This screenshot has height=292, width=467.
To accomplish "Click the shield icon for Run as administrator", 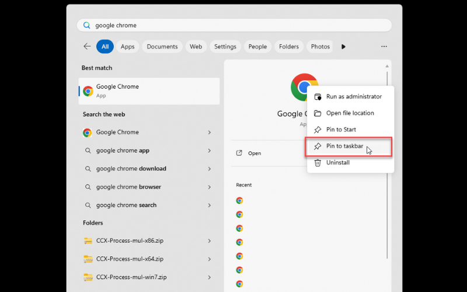I will 318,96.
